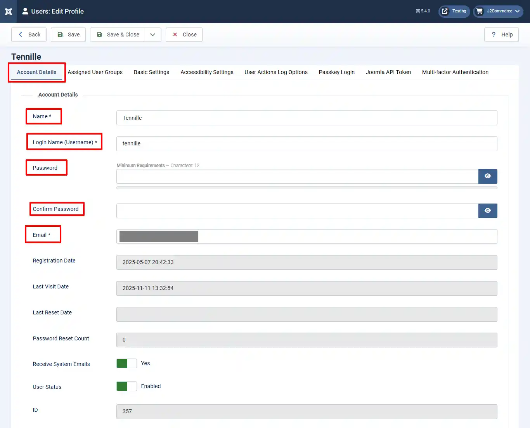Click the Last Reset Date label

click(52, 312)
